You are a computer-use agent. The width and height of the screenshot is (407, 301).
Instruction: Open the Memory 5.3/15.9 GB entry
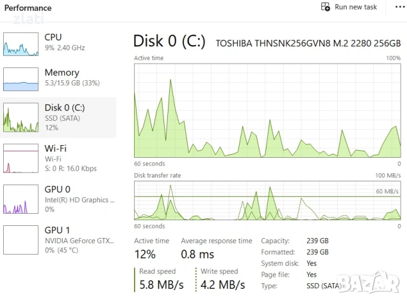70,78
